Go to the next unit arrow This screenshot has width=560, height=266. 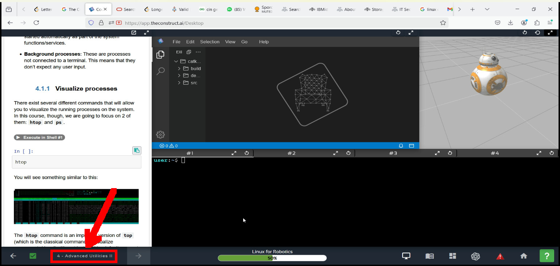139,256
